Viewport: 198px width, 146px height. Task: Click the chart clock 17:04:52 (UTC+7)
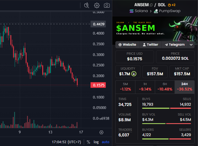pyautogui.click(x=66, y=142)
